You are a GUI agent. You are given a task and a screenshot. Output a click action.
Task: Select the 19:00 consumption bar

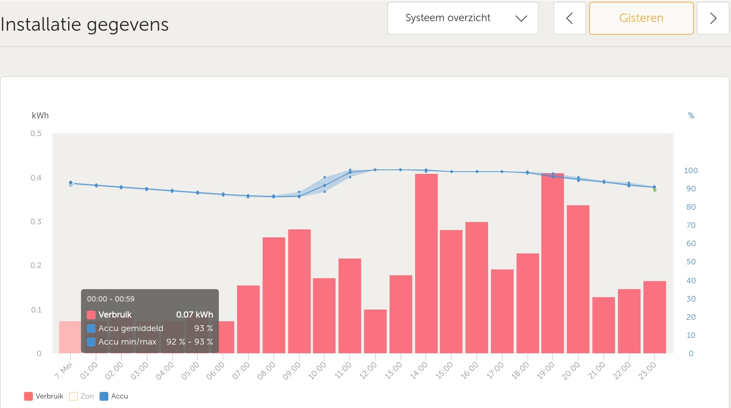pos(552,263)
